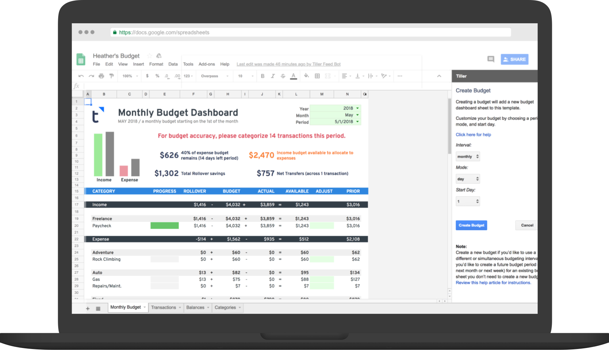Image resolution: width=609 pixels, height=350 pixels.
Task: Toggle italic formatting
Action: pyautogui.click(x=273, y=76)
